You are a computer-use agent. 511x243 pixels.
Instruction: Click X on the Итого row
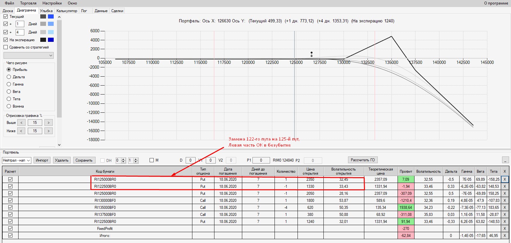click(x=505, y=236)
